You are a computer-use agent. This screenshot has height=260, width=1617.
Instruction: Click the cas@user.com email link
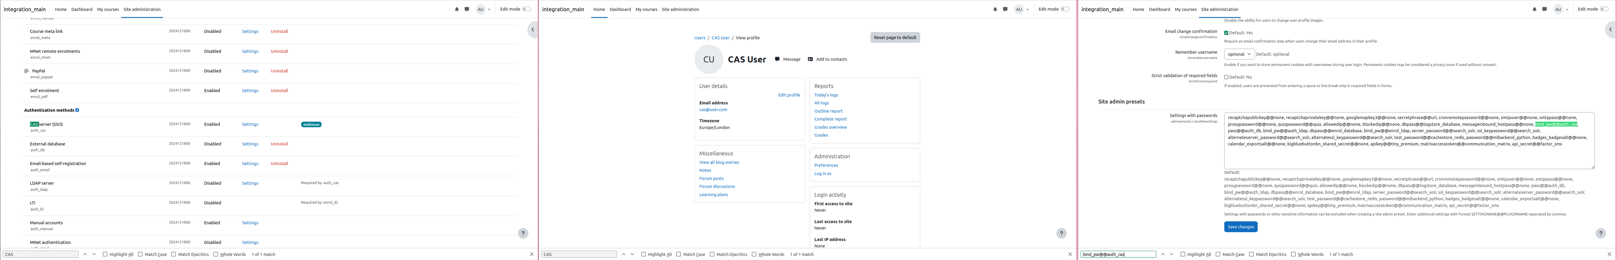pos(713,110)
